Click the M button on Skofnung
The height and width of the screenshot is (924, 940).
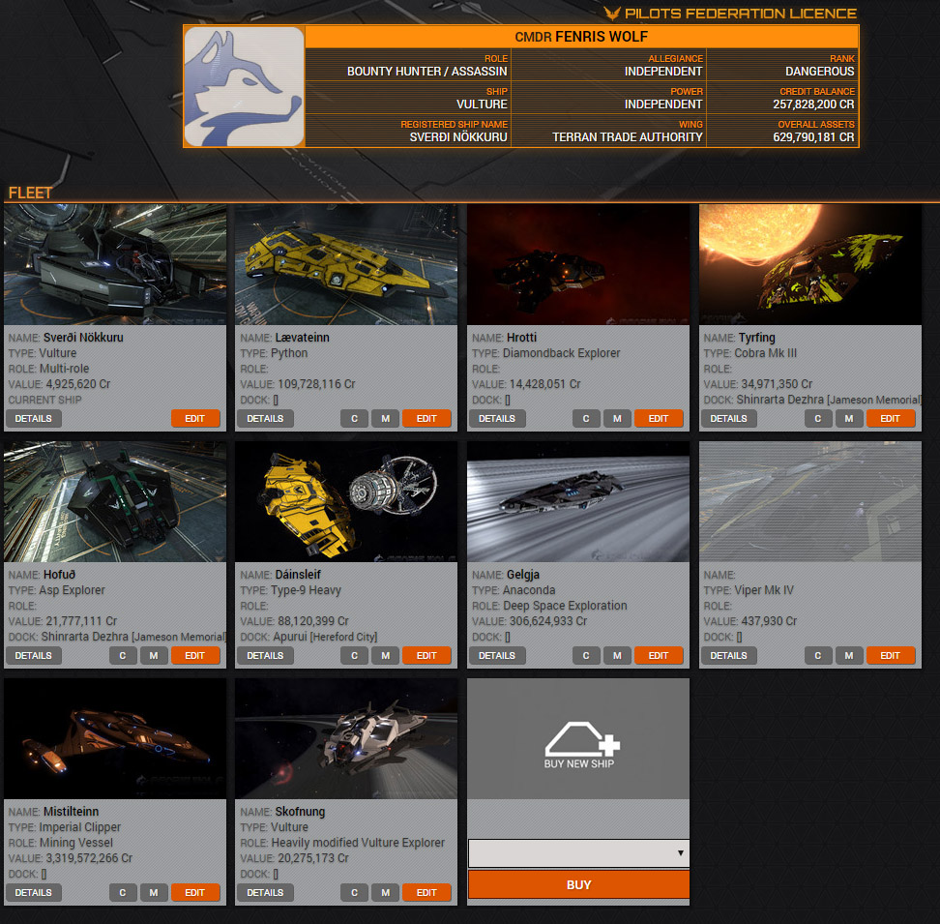[x=386, y=892]
